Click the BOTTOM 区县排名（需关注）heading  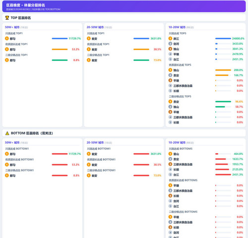[x=32, y=133]
